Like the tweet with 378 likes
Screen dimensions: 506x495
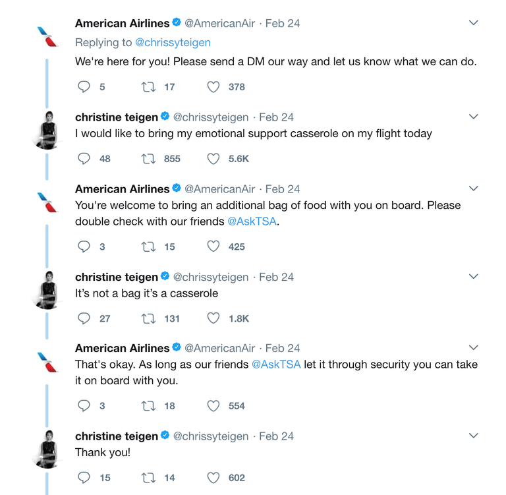(213, 86)
